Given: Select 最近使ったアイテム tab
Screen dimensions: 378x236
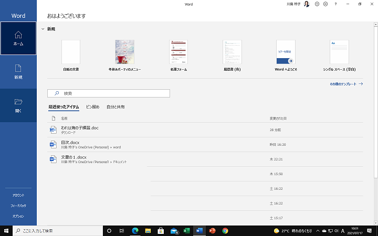Looking at the screenshot, I should [x=64, y=107].
